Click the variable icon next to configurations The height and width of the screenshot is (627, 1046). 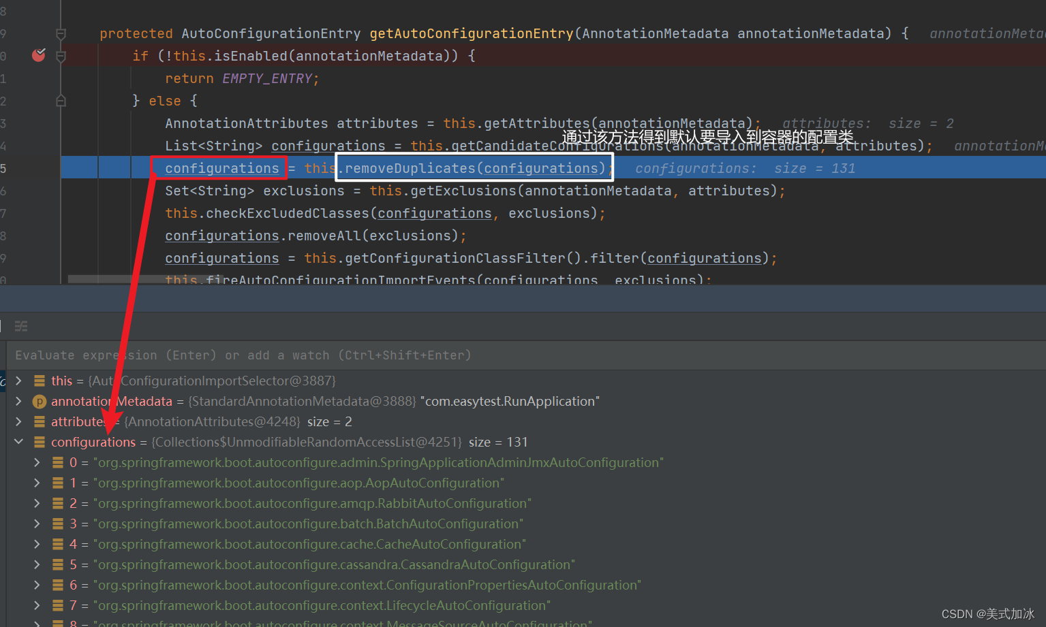point(39,442)
